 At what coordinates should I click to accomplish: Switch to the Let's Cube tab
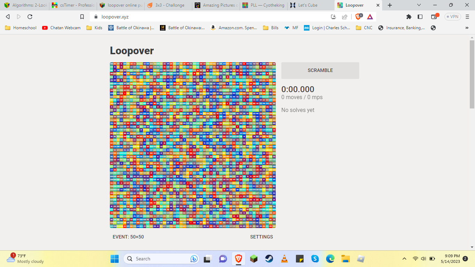coord(308,5)
